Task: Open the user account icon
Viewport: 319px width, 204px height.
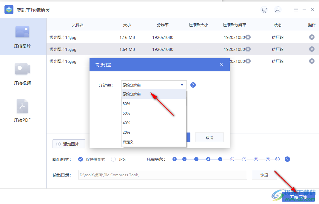Action: (278, 10)
